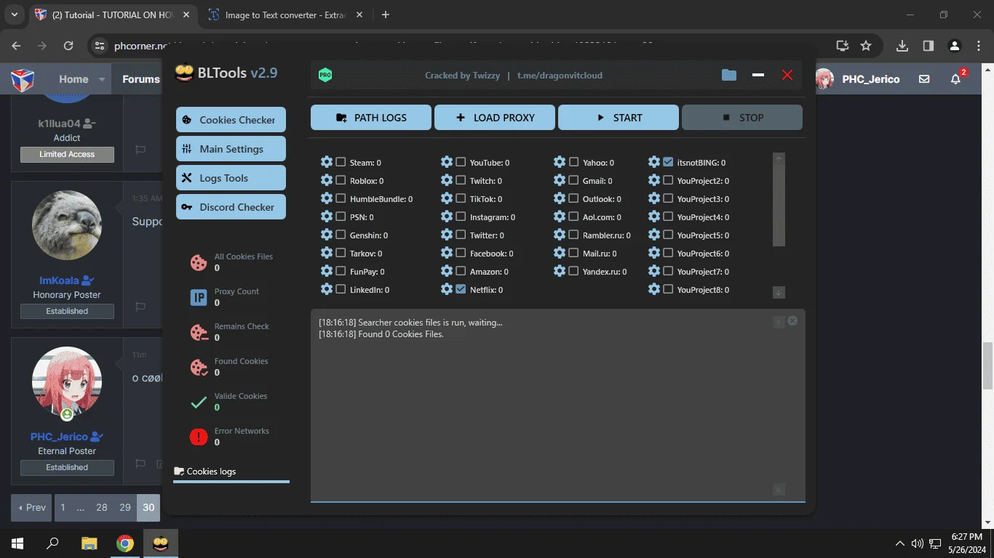Click the services list scroll-up arrow
This screenshot has height=558, width=994.
click(x=779, y=158)
